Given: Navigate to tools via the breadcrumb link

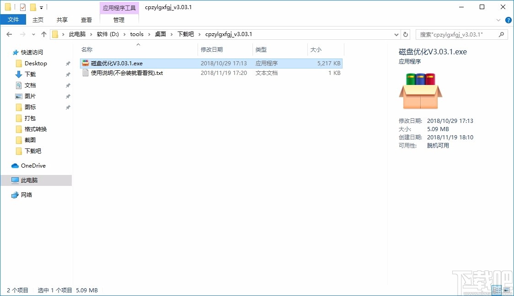Looking at the screenshot, I should point(137,34).
